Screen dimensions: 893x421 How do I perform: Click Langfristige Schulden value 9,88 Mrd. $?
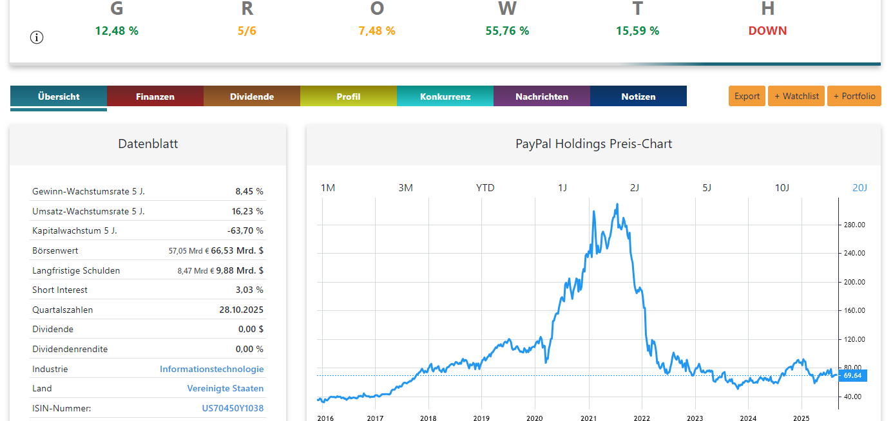(240, 270)
